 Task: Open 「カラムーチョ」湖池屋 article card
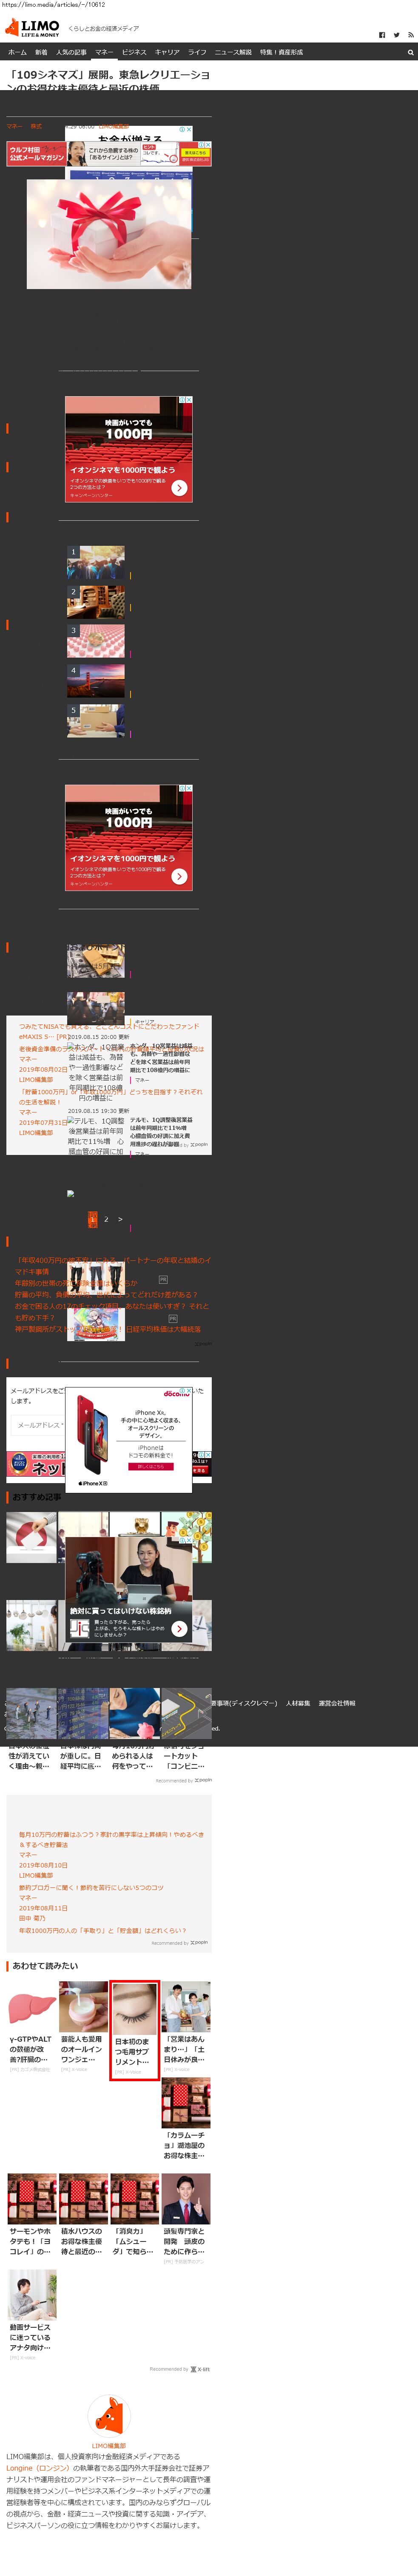pyautogui.click(x=186, y=2120)
